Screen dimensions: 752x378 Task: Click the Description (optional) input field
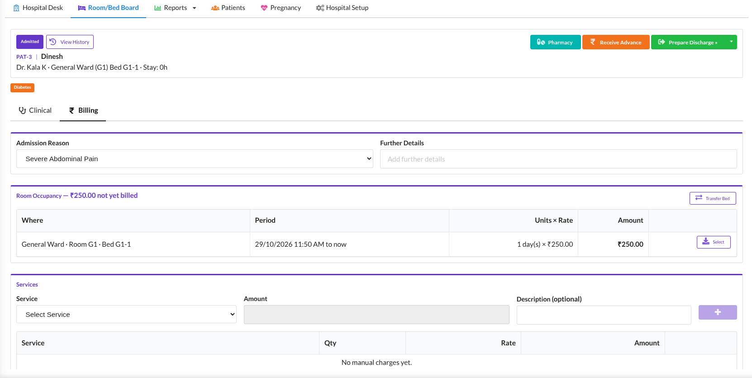click(x=604, y=315)
